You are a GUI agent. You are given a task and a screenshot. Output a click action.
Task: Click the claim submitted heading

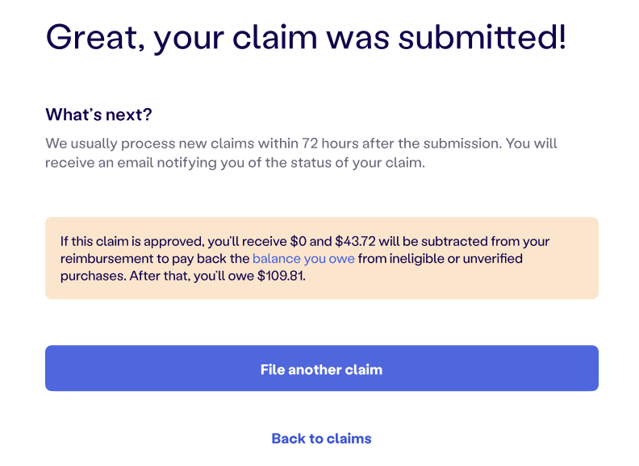[x=306, y=36]
